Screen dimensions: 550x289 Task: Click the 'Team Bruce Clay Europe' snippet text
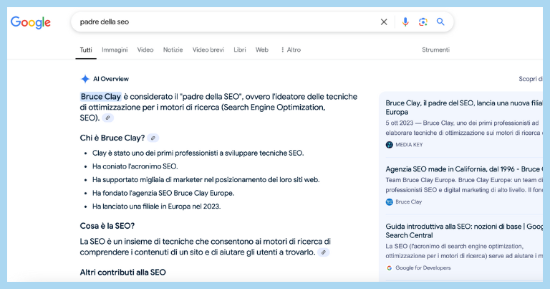(420, 180)
